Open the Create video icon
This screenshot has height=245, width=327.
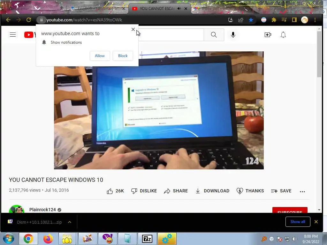(x=268, y=34)
